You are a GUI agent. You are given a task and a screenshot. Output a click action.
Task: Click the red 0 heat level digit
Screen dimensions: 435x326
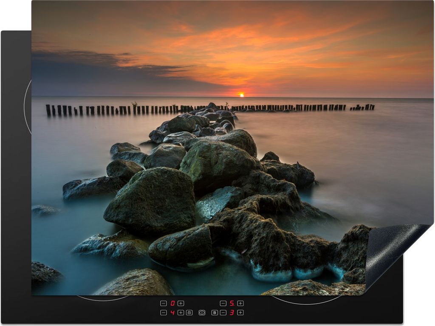tap(172, 303)
